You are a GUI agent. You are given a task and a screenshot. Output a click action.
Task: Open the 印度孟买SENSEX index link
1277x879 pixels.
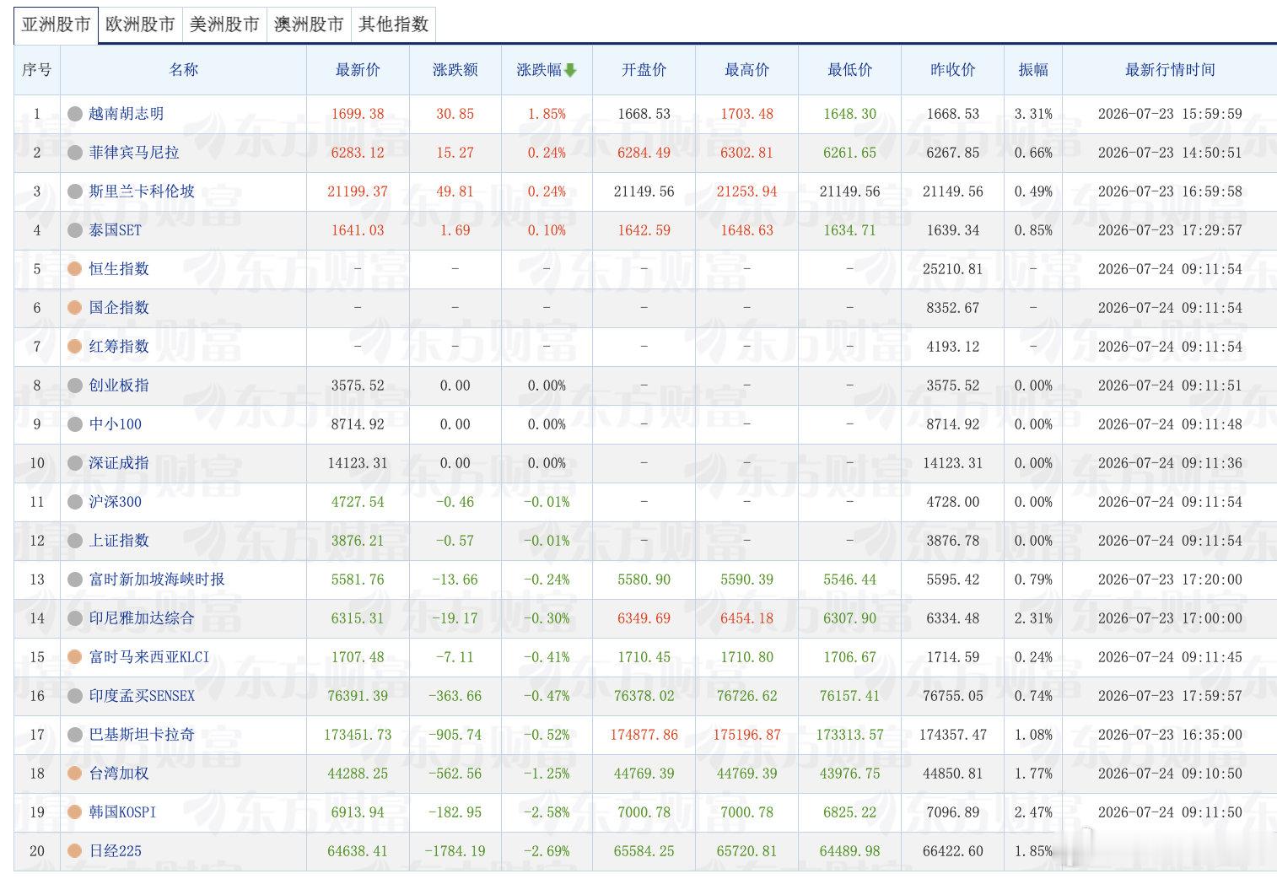pos(142,696)
